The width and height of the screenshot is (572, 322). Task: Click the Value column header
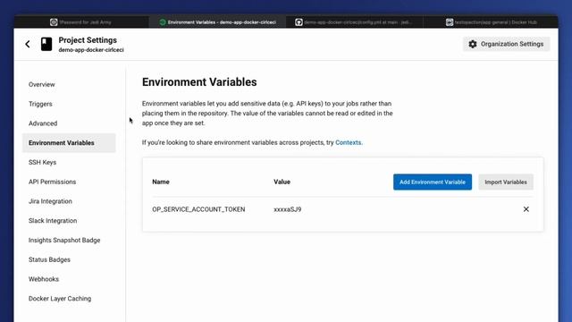tap(282, 182)
